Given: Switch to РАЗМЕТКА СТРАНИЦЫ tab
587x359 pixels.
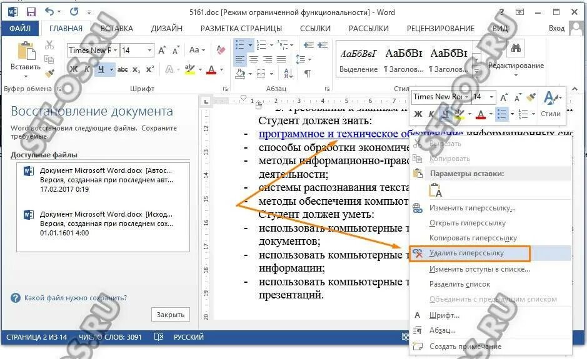Looking at the screenshot, I should point(241,29).
